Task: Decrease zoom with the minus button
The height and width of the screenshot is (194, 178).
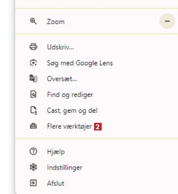Action: 167,21
